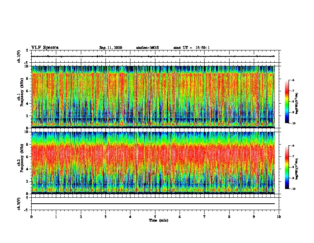Click the time axis tick label "8"

pos(229,217)
